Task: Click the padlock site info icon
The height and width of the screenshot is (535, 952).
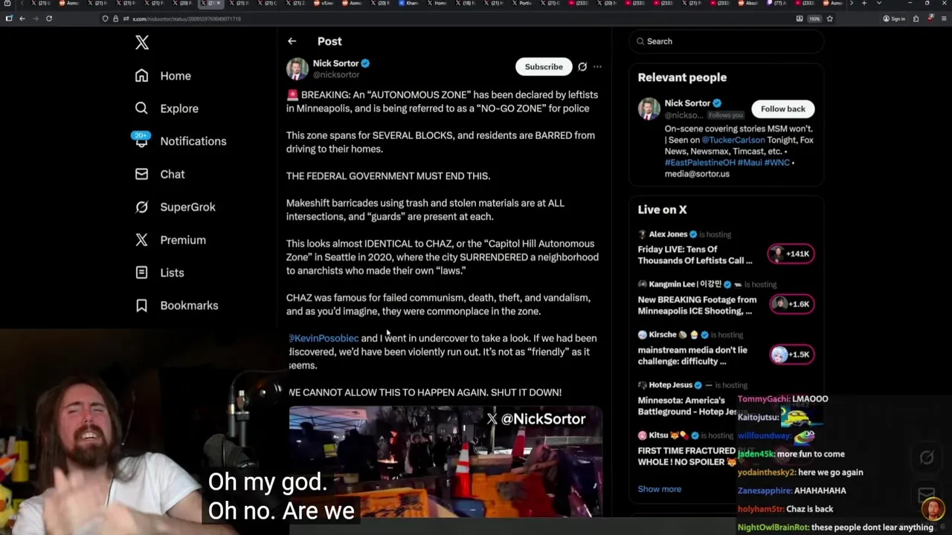Action: pyautogui.click(x=115, y=19)
